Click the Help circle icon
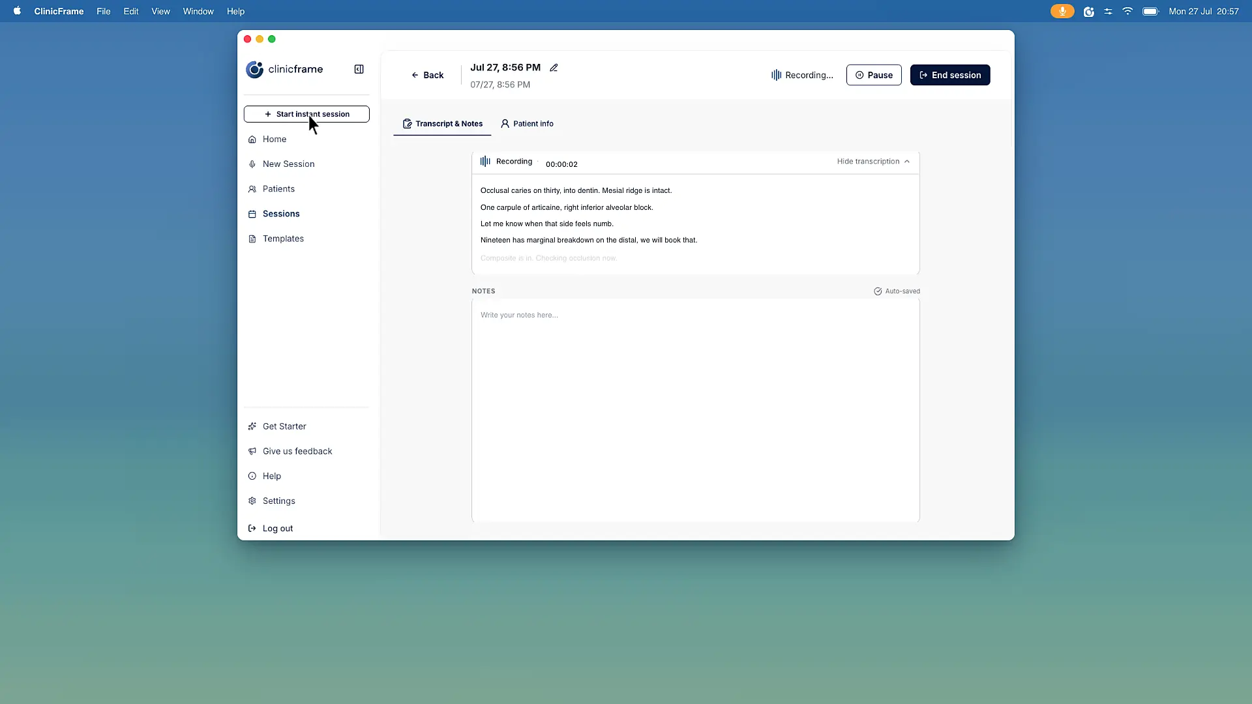Screen dimensions: 1252x704 (252, 476)
